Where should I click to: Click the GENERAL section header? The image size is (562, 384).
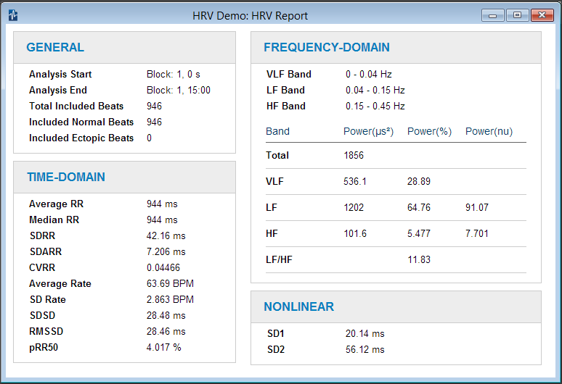pyautogui.click(x=55, y=48)
